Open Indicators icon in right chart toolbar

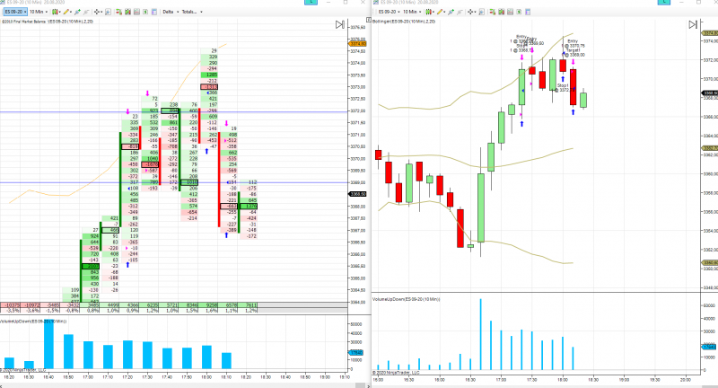click(510, 12)
